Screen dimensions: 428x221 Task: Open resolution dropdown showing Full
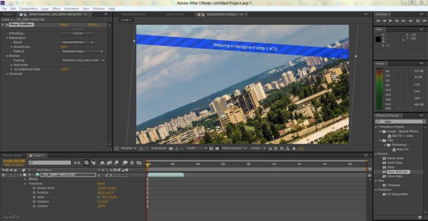point(197,148)
